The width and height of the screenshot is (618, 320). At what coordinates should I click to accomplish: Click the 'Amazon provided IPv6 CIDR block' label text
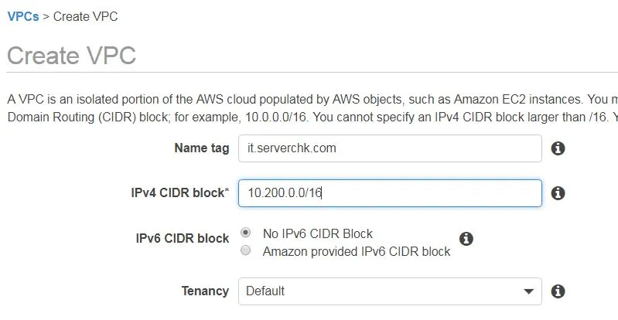357,251
